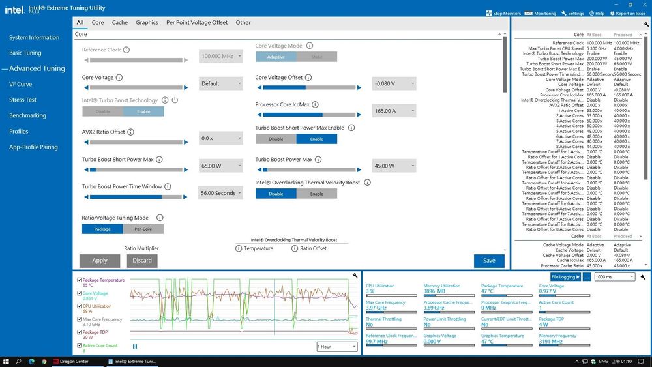Enable Overclocking Thermal Velocity Boost
The image size is (652, 367).
point(316,194)
